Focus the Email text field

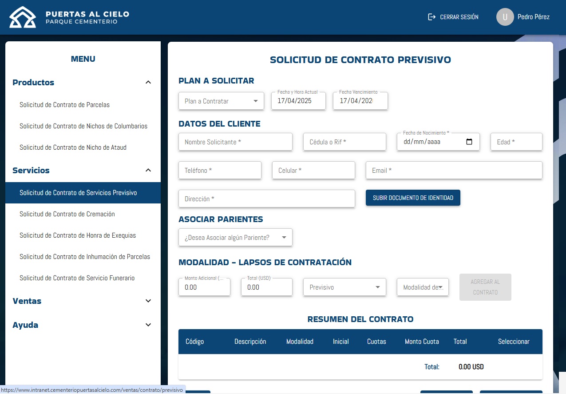[x=454, y=170]
